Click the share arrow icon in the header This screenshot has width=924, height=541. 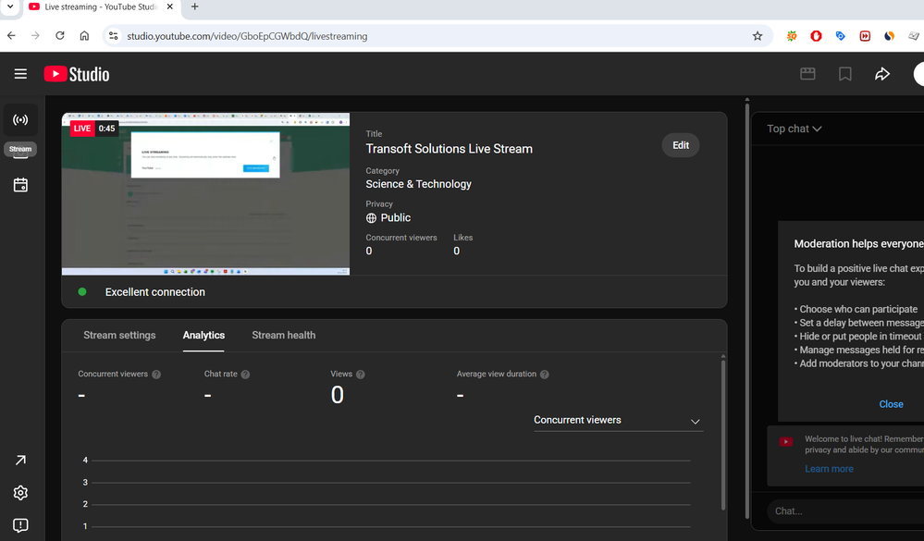[x=882, y=74]
